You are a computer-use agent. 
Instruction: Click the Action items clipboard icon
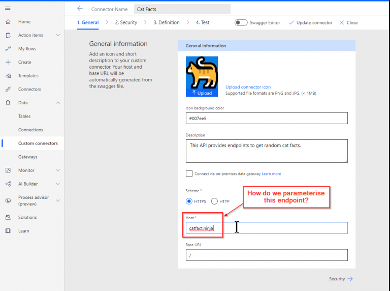pyautogui.click(x=8, y=35)
